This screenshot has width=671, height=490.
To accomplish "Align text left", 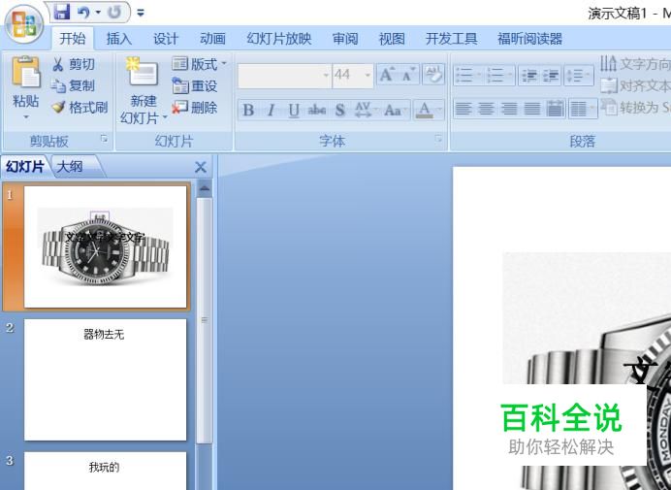I will point(463,109).
